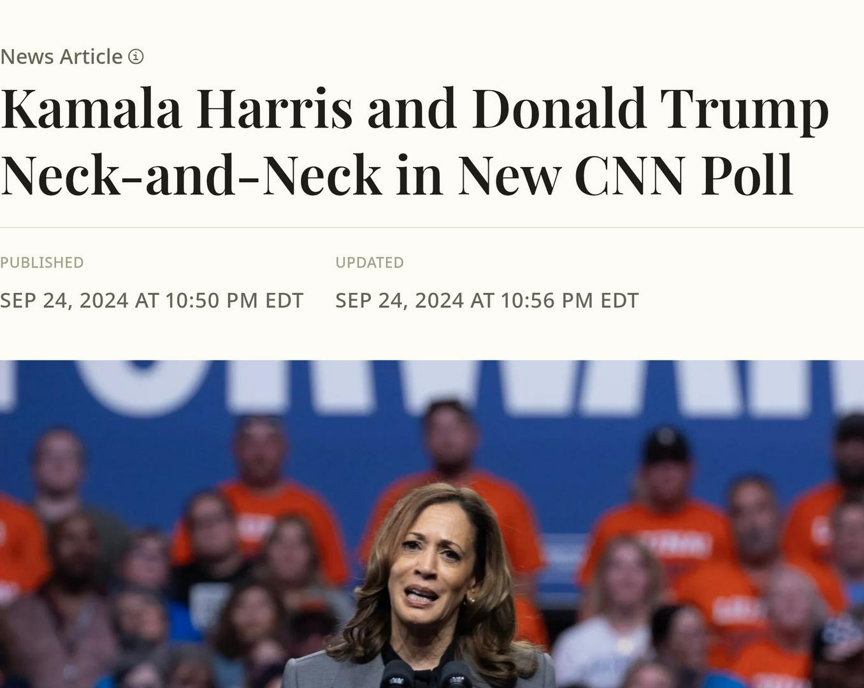This screenshot has height=688, width=864.
Task: Click the headline line "Kamala Harris and Donald Trump"
Action: point(414,108)
